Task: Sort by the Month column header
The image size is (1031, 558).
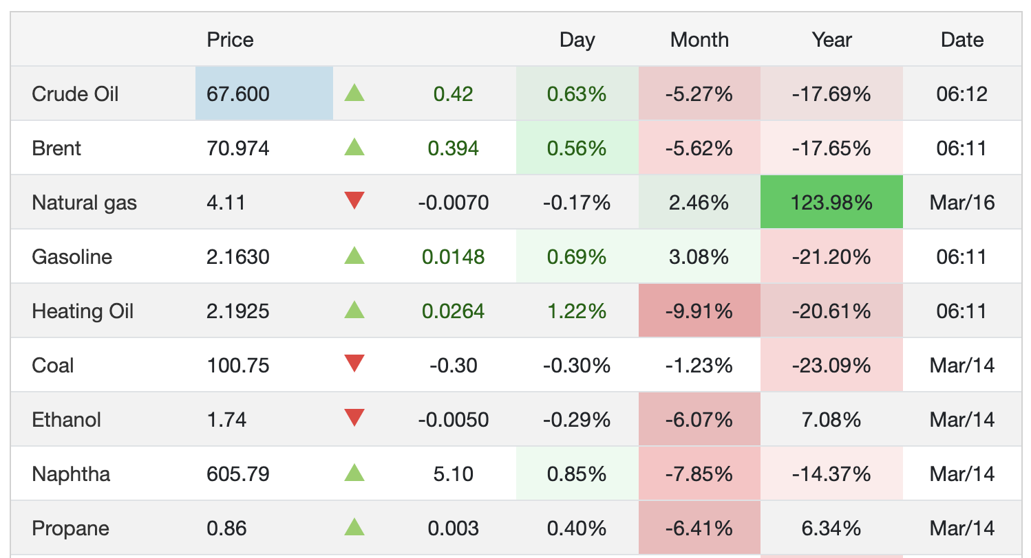Action: 699,40
